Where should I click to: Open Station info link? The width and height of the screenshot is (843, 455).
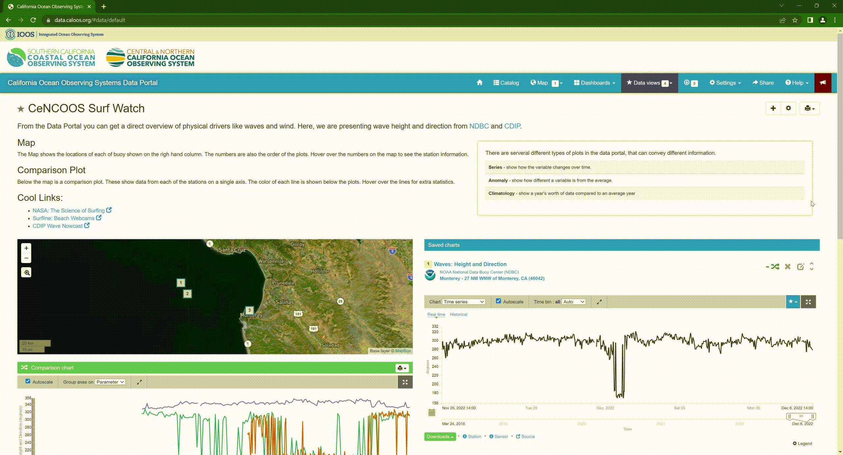point(472,437)
